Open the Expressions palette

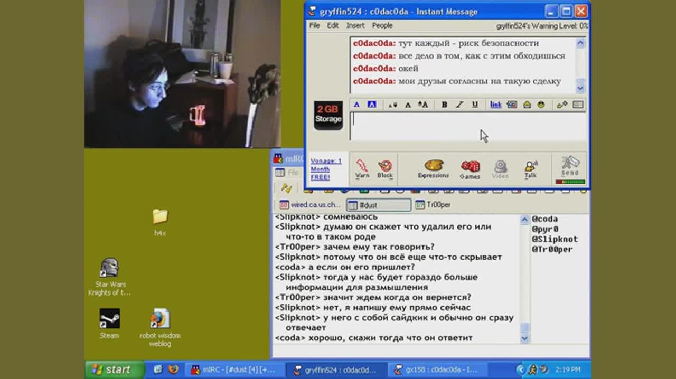click(x=433, y=168)
